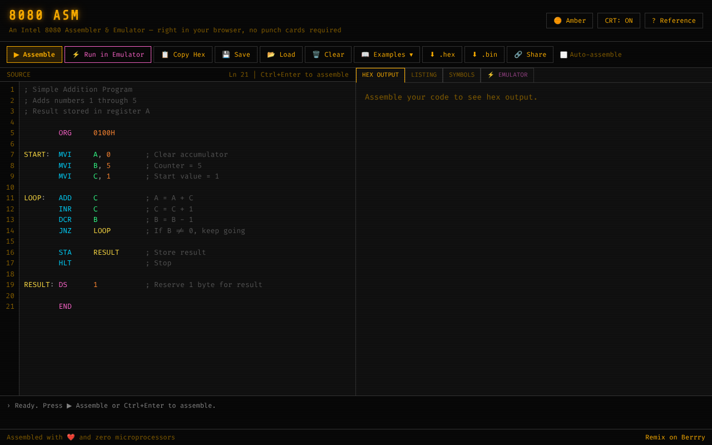The width and height of the screenshot is (712, 445).
Task: Click the DCR instruction
Action: [x=65, y=220]
